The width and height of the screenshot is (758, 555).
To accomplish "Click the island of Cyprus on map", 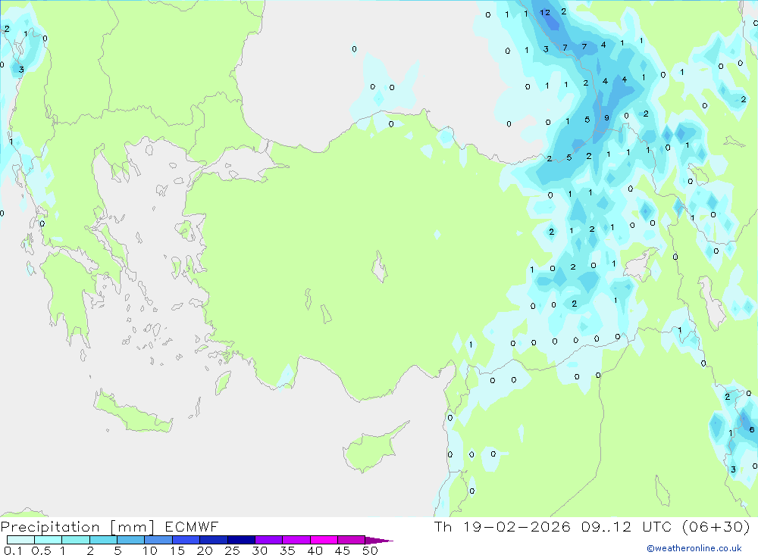I will pyautogui.click(x=372, y=448).
